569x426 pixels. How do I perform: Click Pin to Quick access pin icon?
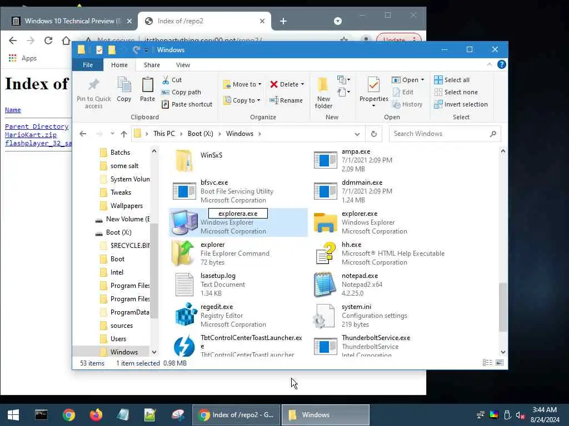tap(93, 85)
